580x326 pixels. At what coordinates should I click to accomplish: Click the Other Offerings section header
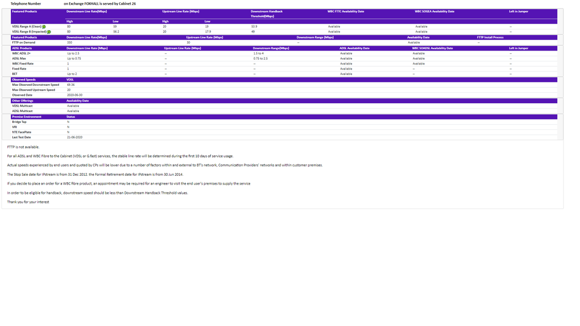(23, 101)
